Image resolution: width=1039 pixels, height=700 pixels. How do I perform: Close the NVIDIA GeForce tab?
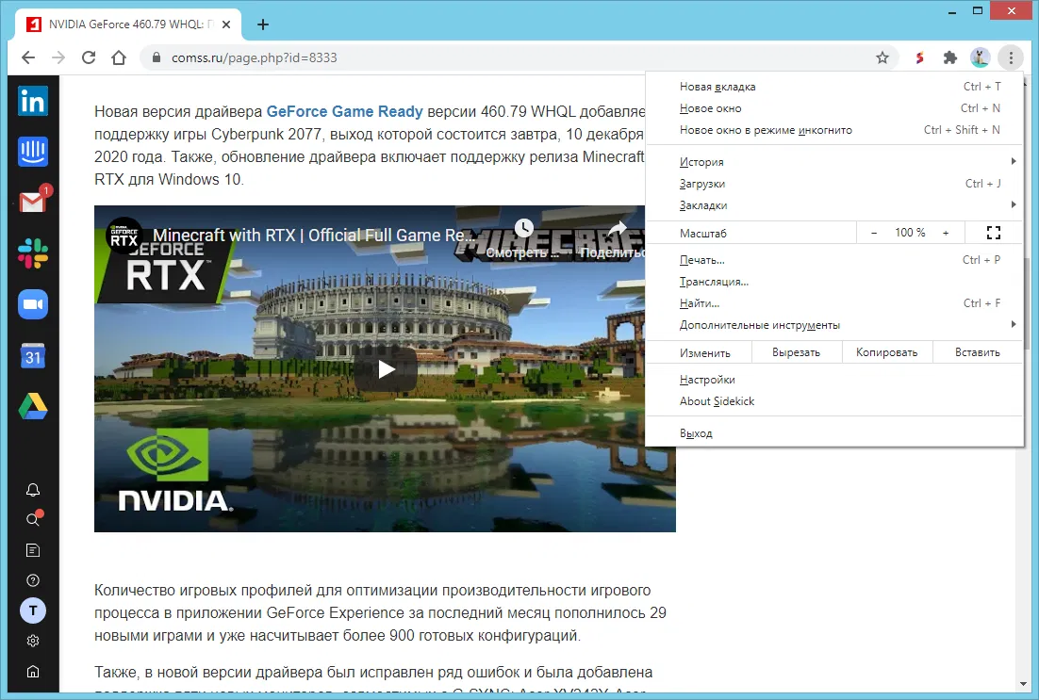[226, 24]
